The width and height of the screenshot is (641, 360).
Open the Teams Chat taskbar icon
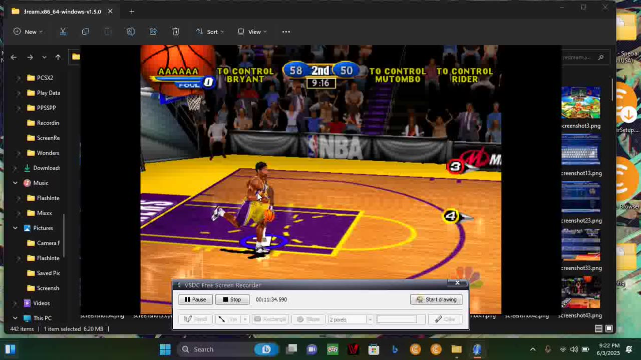click(x=312, y=349)
